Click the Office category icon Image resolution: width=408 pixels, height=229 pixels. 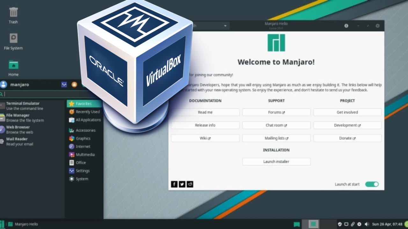(71, 163)
